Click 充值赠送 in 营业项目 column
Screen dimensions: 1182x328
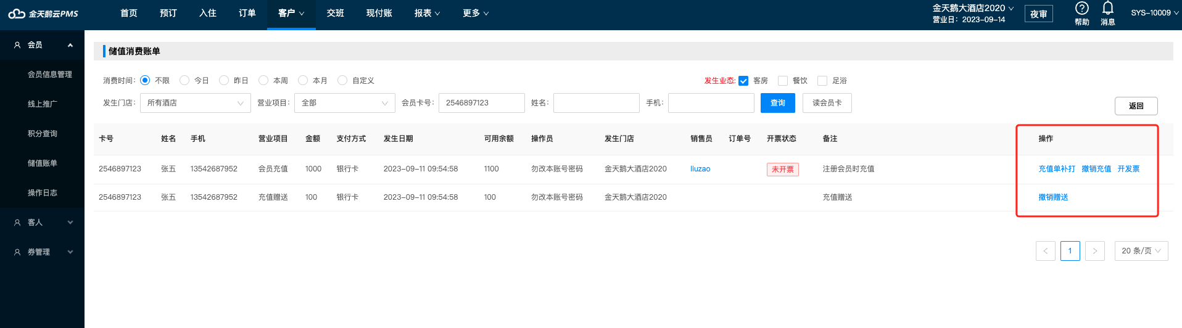point(273,197)
